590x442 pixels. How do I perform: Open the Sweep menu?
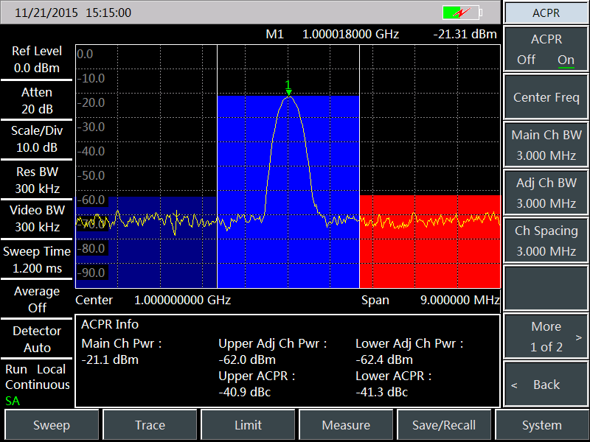pos(52,425)
